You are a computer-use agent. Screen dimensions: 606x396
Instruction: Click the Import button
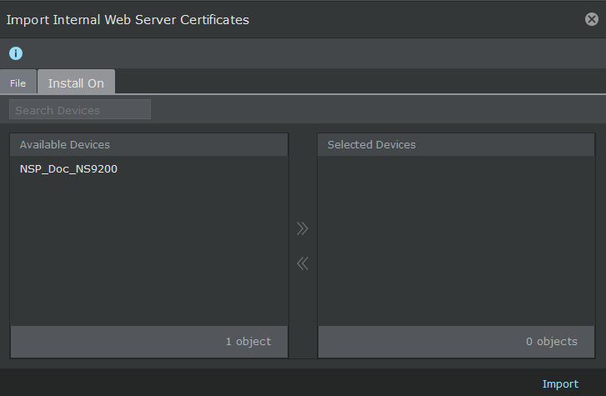point(560,384)
